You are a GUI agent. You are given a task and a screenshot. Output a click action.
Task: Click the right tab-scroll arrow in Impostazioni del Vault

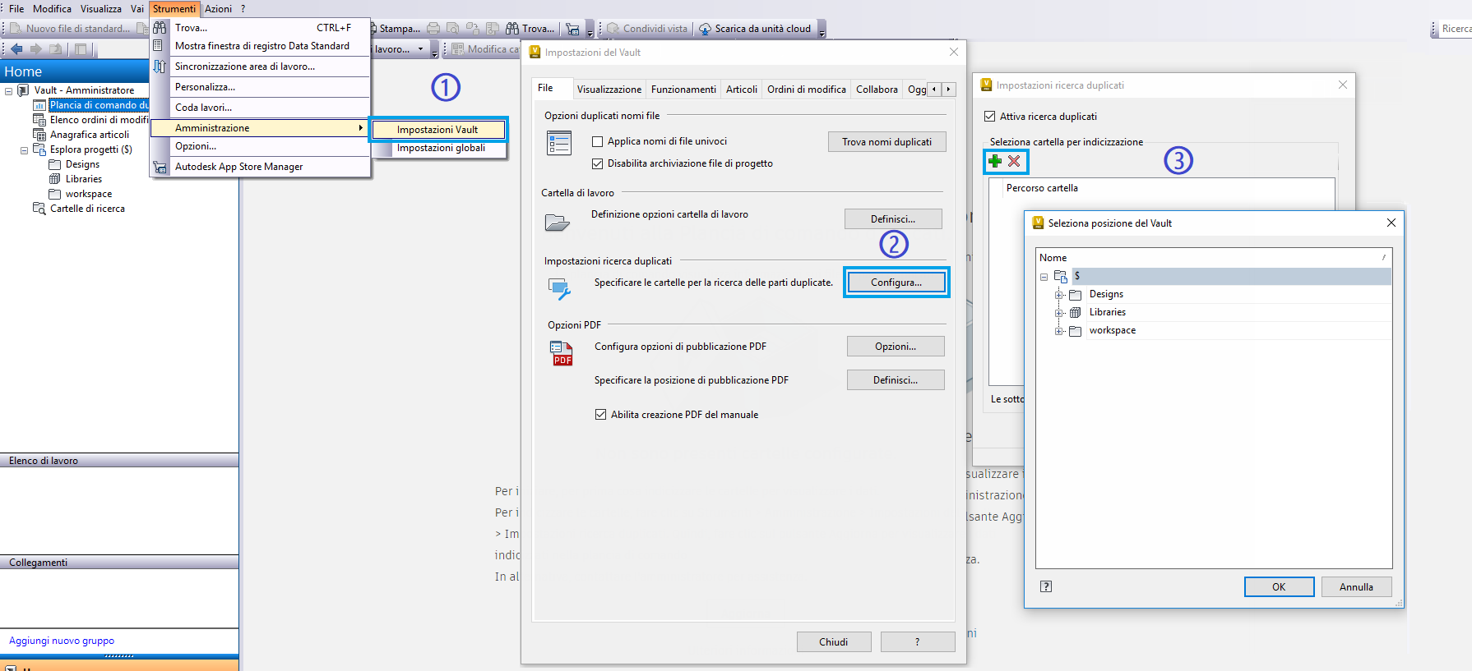tap(948, 89)
